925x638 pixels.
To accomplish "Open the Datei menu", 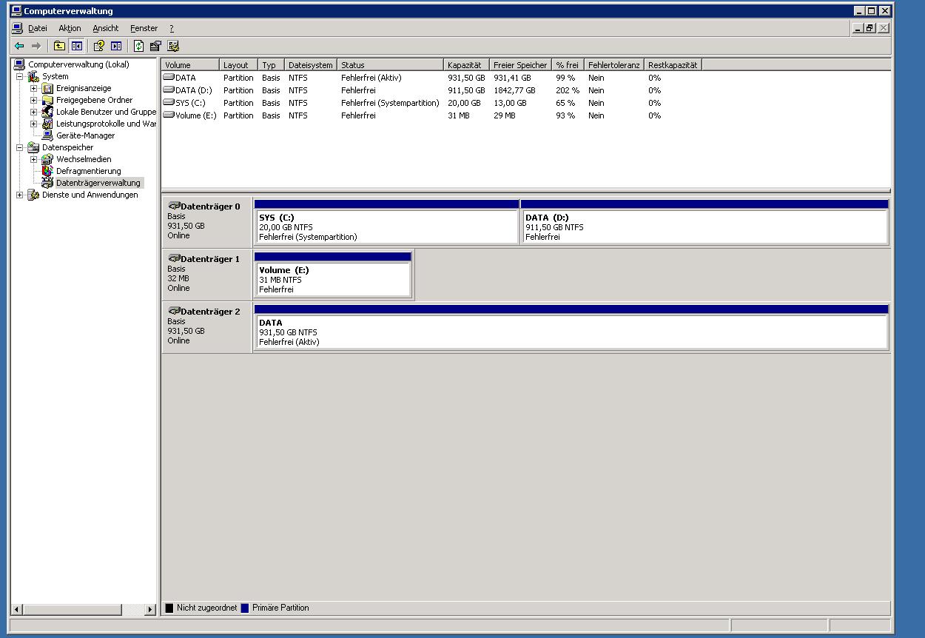I will tap(38, 28).
